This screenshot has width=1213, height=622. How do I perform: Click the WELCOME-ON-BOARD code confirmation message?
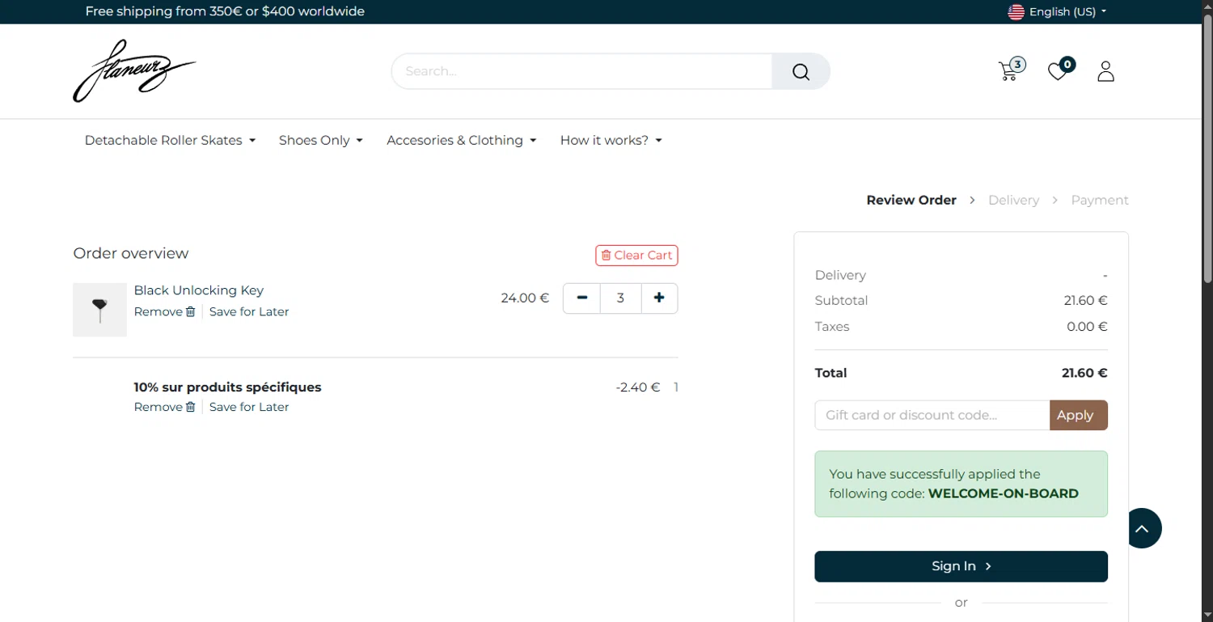pos(961,484)
